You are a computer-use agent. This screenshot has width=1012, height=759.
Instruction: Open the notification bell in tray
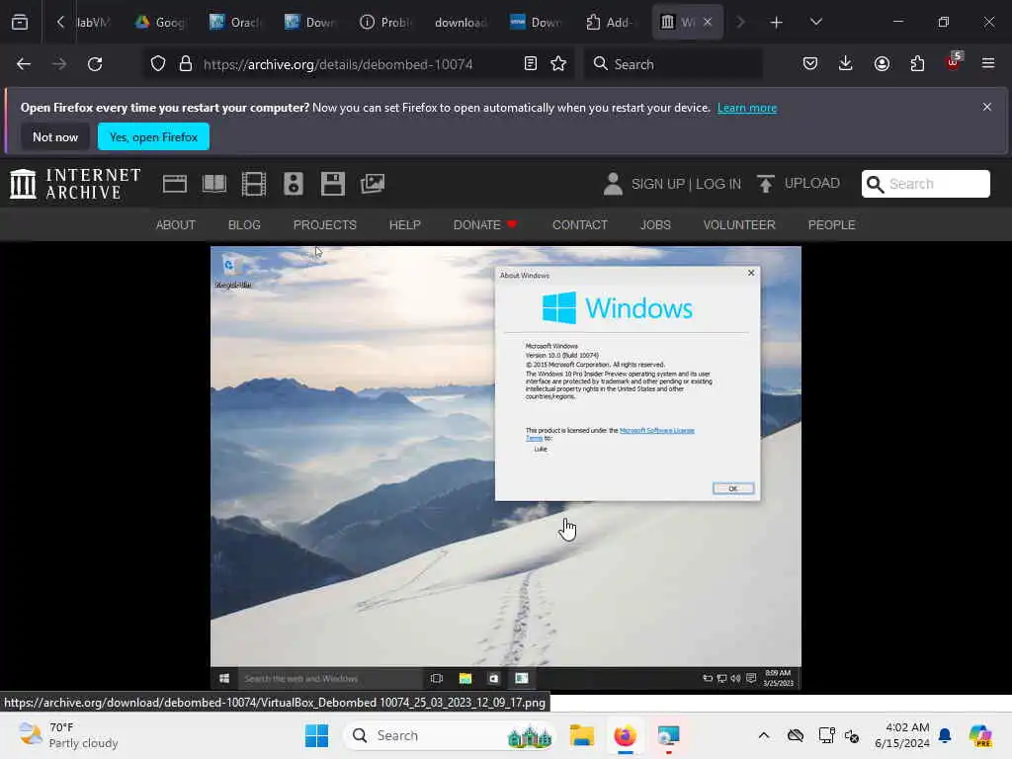945,735
